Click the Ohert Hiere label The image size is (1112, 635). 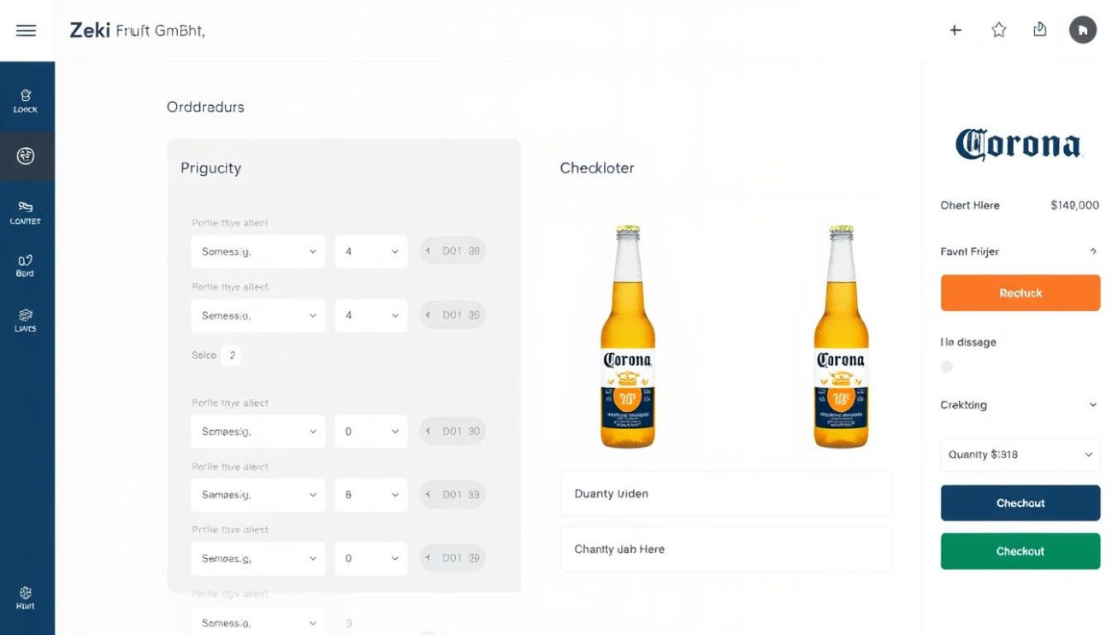point(969,205)
